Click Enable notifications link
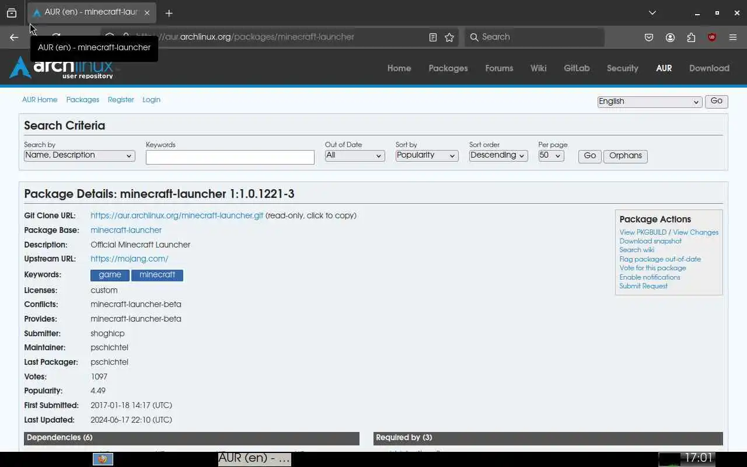This screenshot has height=467, width=747. 650,277
